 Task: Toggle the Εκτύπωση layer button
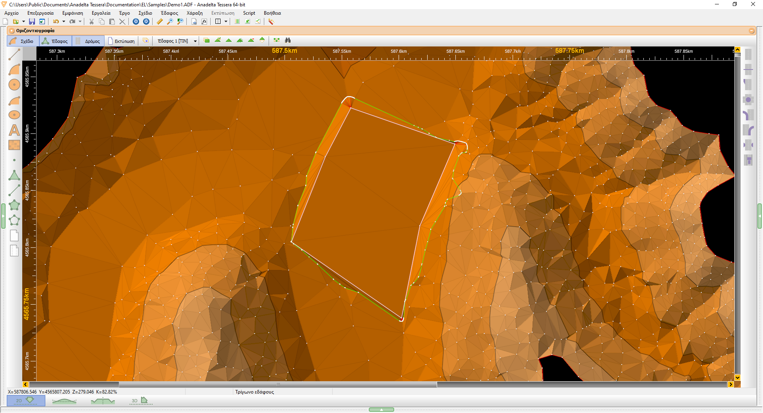click(121, 41)
